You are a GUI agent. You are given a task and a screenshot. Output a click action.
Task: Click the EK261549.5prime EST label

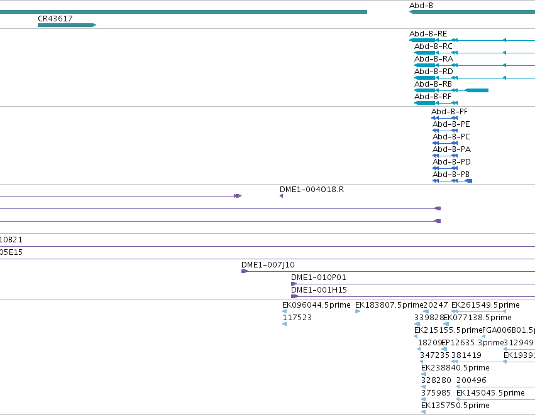pos(485,305)
